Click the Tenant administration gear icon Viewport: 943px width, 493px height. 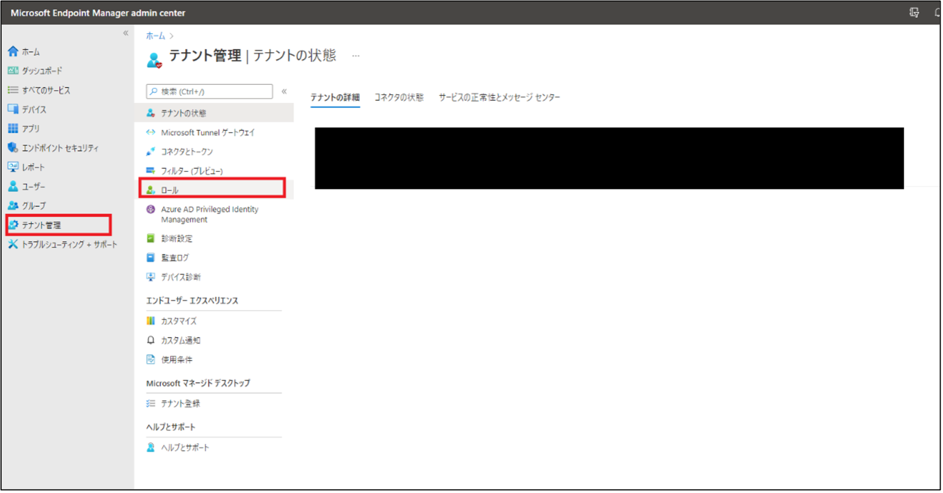click(x=13, y=225)
